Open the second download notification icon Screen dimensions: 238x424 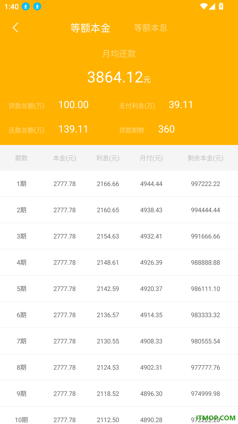(37, 6)
